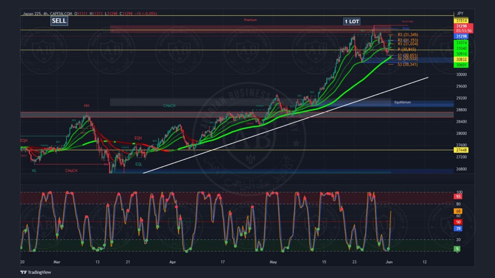The width and height of the screenshot is (495, 278).
Task: Click the 30000 price axis value
Action: 461,74
